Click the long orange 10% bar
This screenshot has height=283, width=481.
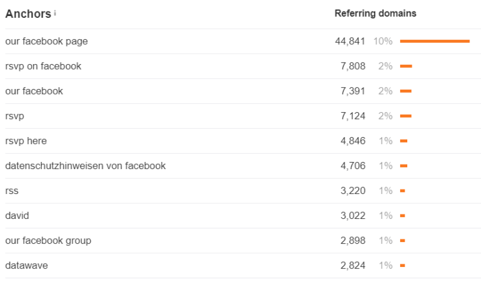click(435, 41)
